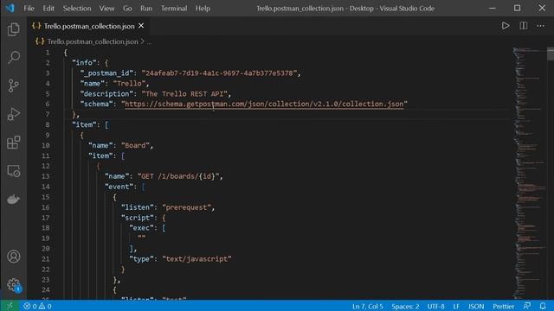Change file encoding UTF-8
The width and height of the screenshot is (554, 311).
coord(435,306)
